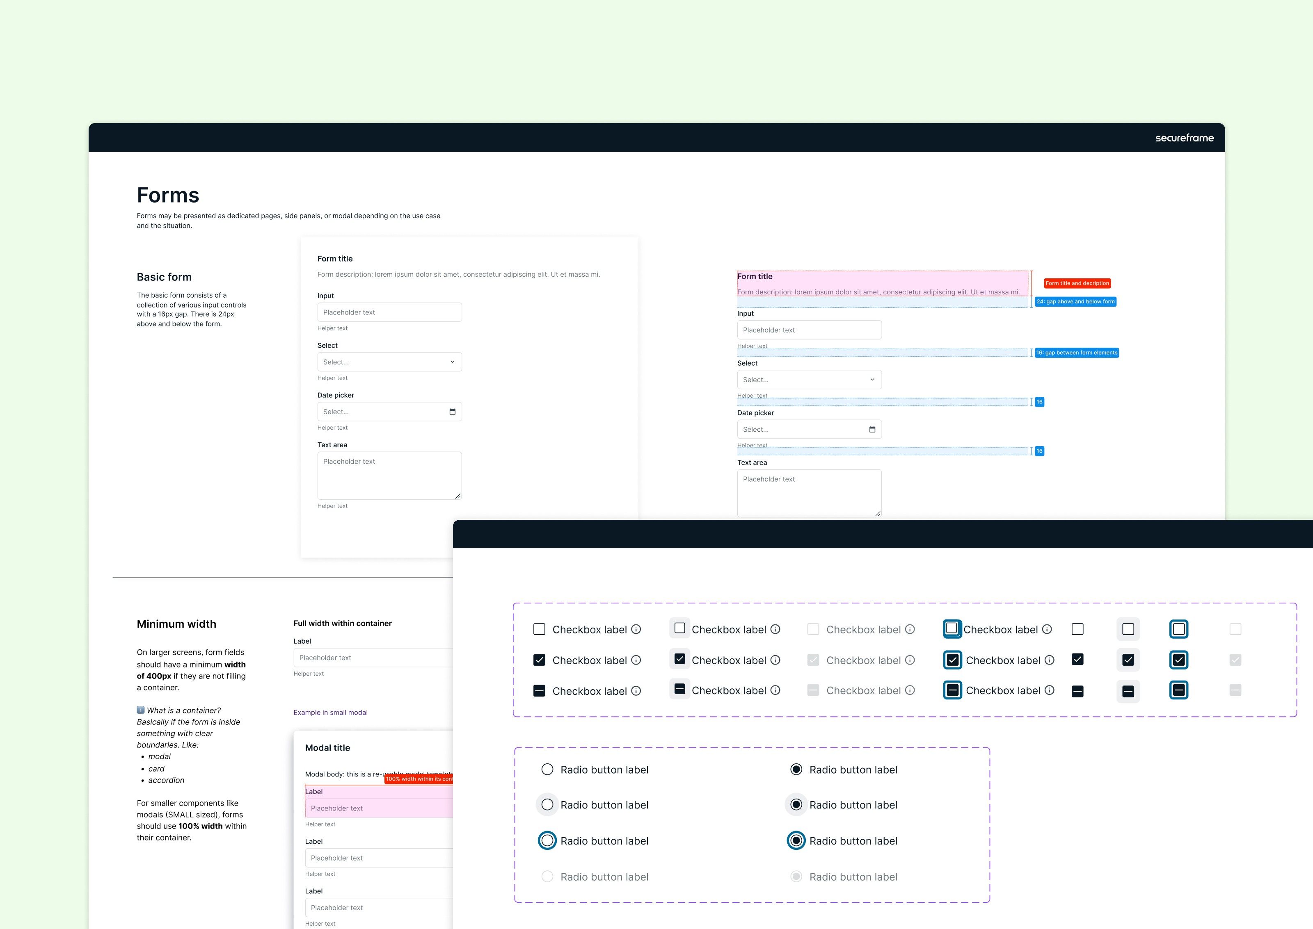The height and width of the screenshot is (929, 1313).
Task: Click the "16: gap between form elements" tag
Action: click(1076, 353)
